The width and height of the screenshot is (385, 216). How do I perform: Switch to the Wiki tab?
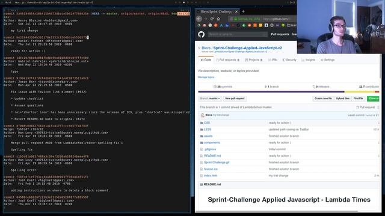pos(273,60)
